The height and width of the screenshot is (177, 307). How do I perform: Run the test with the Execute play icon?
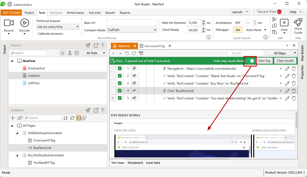click(x=24, y=23)
